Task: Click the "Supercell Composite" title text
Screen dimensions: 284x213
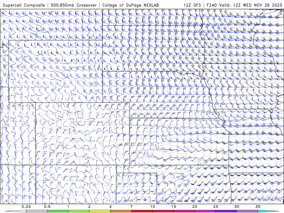Action: click(x=24, y=5)
